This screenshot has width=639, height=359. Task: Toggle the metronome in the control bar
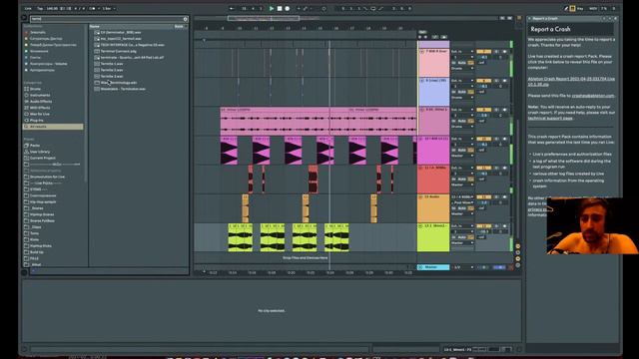pyautogui.click(x=93, y=9)
